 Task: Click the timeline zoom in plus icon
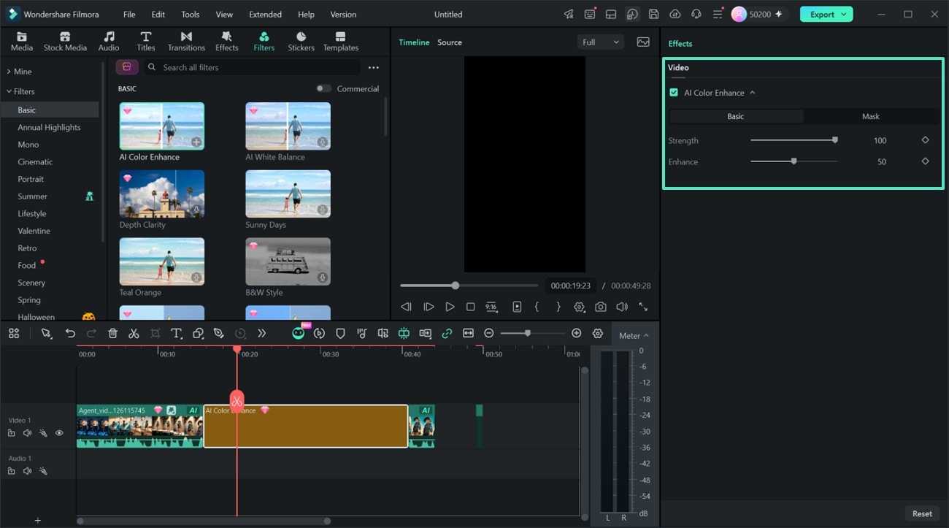click(x=576, y=333)
